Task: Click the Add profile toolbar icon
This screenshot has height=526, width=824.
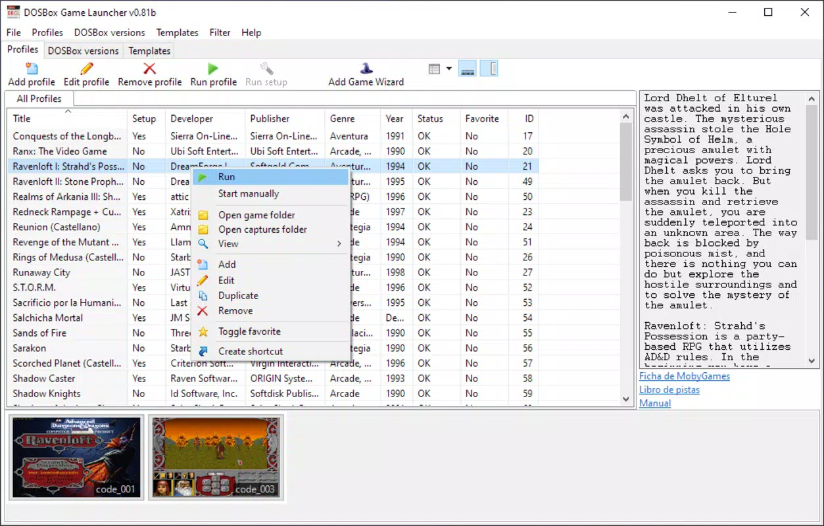Action: pos(32,68)
